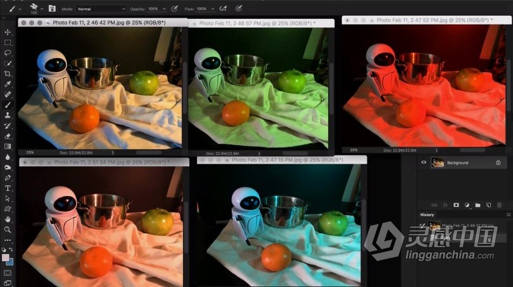Screen dimensions: 513x287
Task: Select the Rectangular Marquee tool
Action: 8,42
